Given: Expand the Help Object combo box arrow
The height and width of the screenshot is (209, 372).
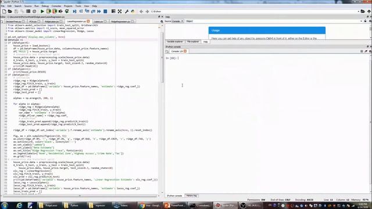Looking at the screenshot, I should 361,21.
